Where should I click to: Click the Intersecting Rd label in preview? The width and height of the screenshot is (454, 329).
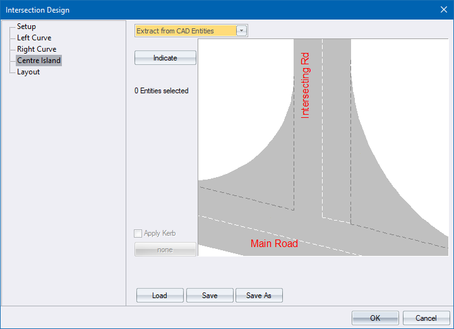(x=306, y=85)
